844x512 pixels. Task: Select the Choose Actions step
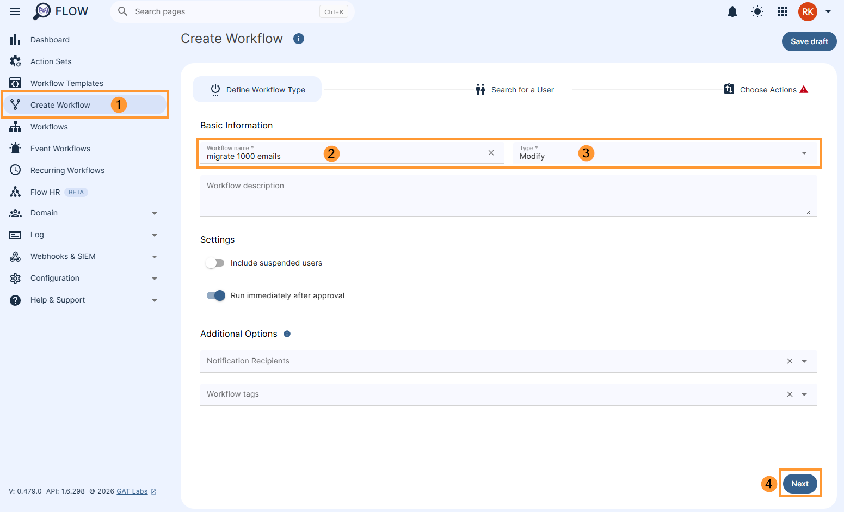[x=766, y=90]
